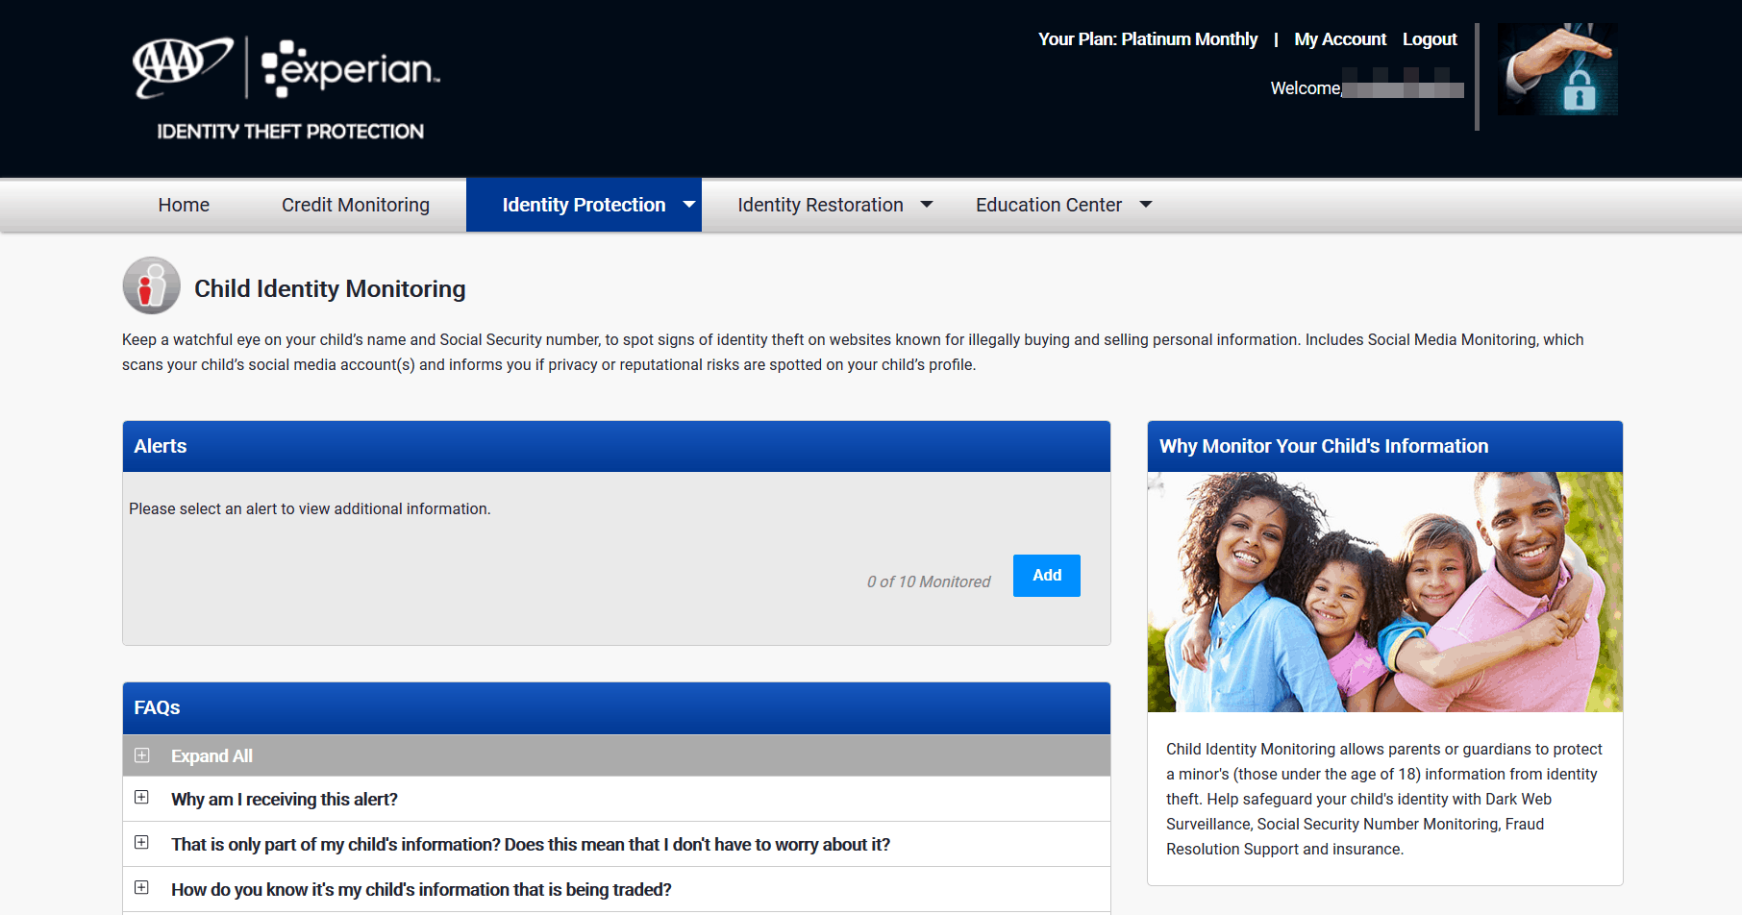
Task: Click 'Your Plan: Platinum Monthly'
Action: click(x=1147, y=39)
